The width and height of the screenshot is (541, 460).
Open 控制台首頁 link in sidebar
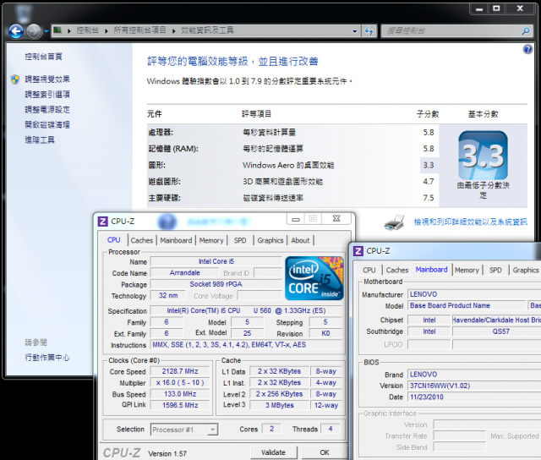(43, 57)
